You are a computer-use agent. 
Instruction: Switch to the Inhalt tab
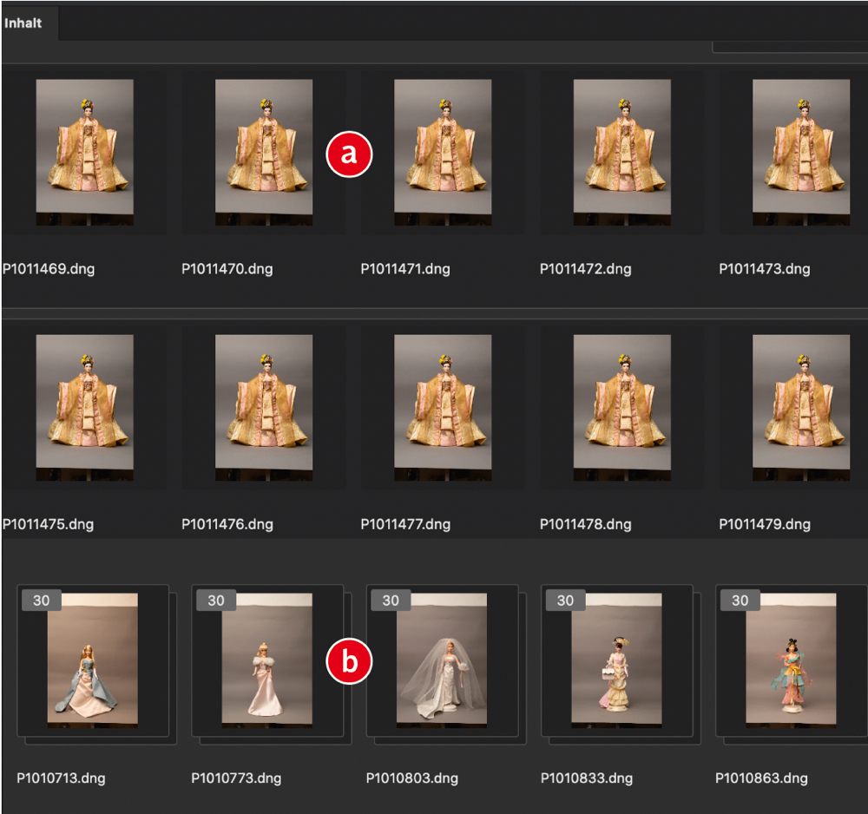tap(23, 23)
